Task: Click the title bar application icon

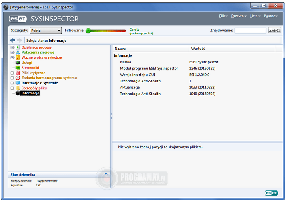Action: click(x=6, y=7)
